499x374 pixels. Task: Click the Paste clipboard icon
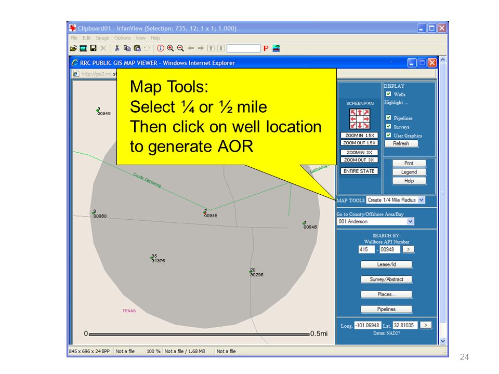click(137, 48)
